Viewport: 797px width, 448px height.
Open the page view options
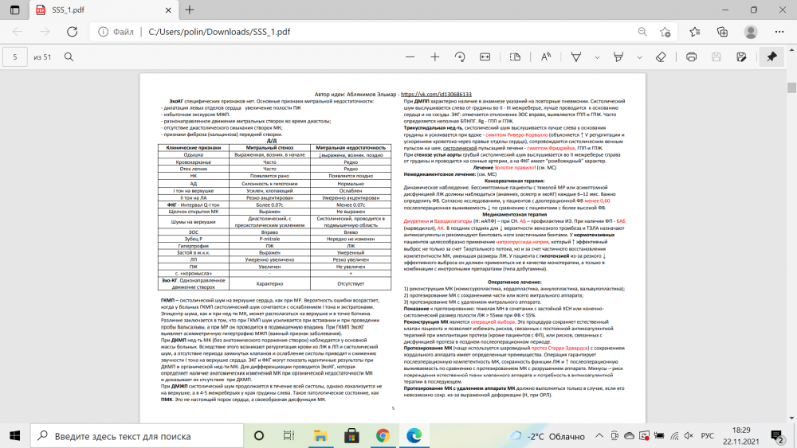click(x=516, y=57)
